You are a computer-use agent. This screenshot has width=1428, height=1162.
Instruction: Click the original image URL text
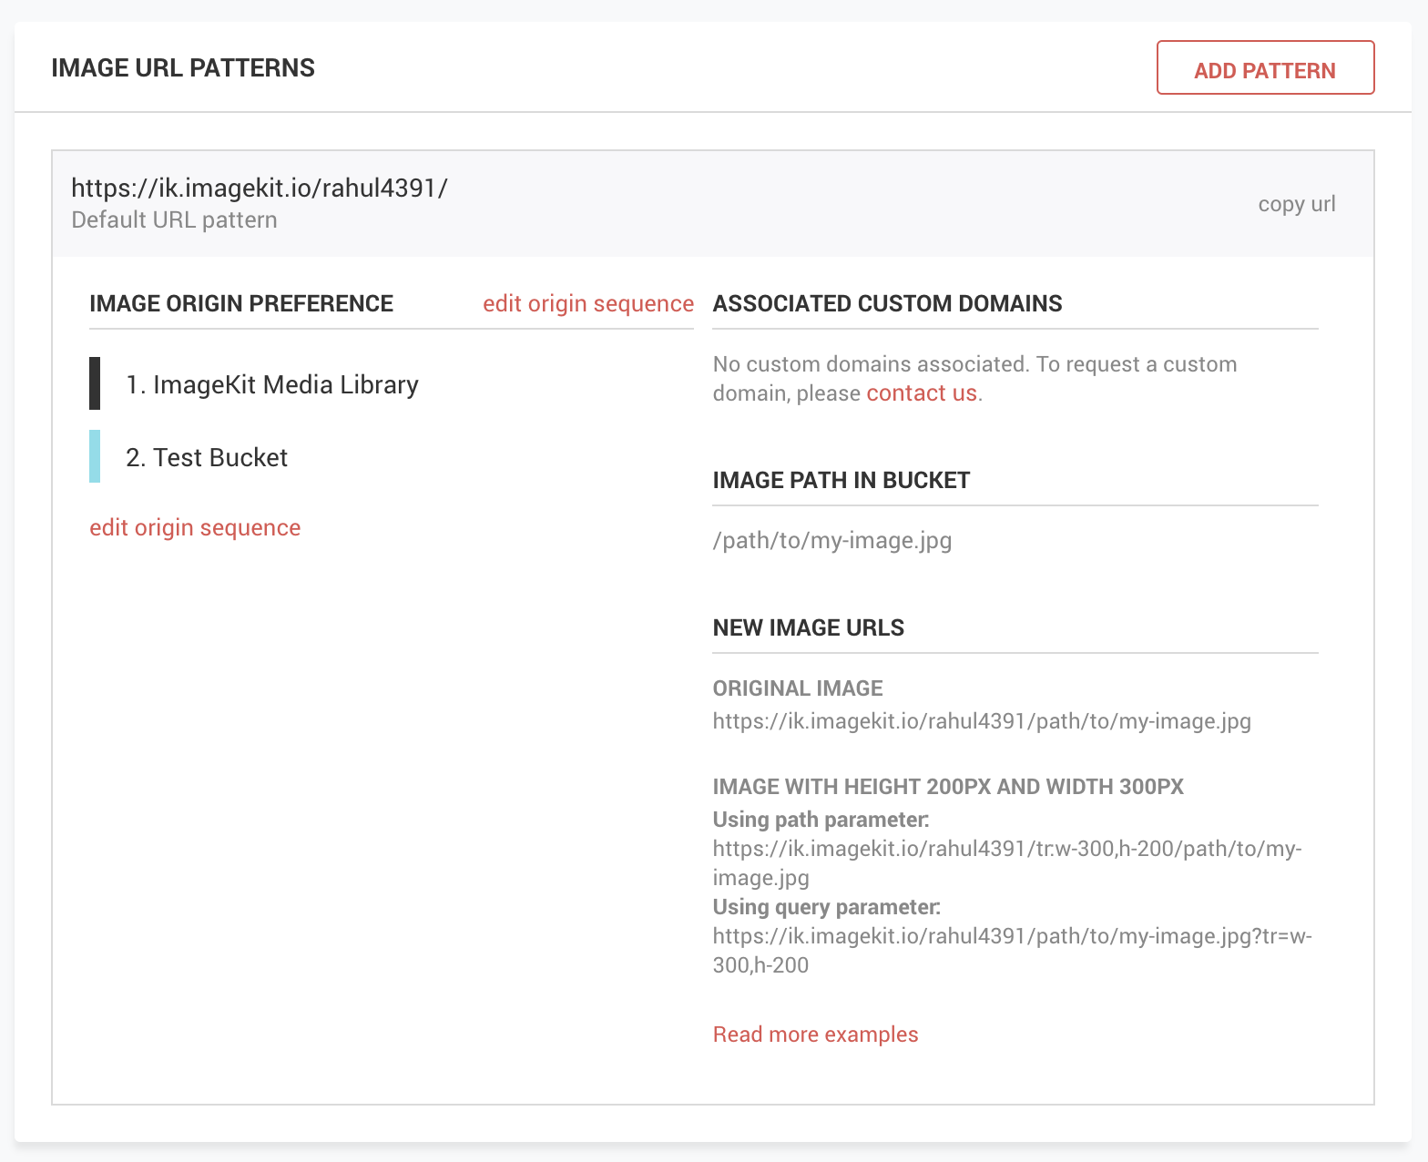[x=982, y=721]
